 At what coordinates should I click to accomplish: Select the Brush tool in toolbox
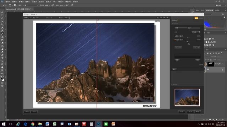[x=2, y=34]
